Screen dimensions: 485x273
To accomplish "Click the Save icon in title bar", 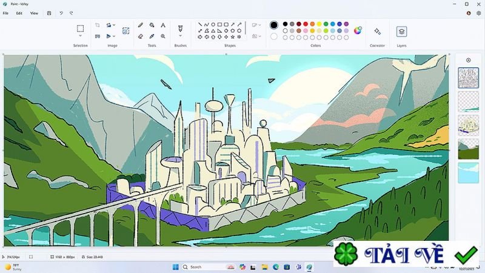I will (49, 13).
